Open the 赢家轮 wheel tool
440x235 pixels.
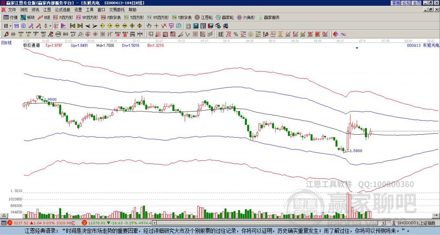click(225, 17)
